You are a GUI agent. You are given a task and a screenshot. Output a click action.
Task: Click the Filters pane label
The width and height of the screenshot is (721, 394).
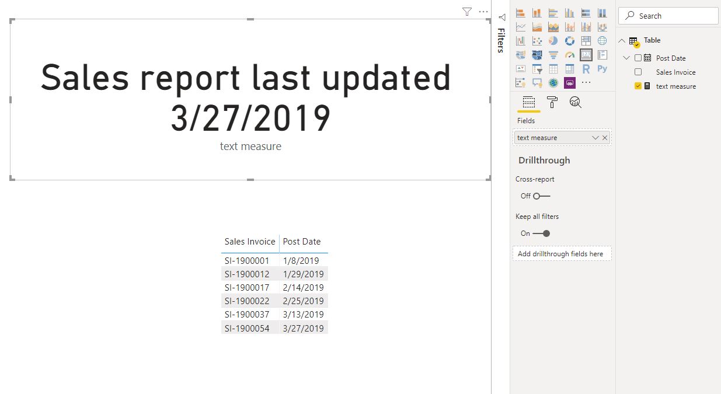tap(501, 40)
